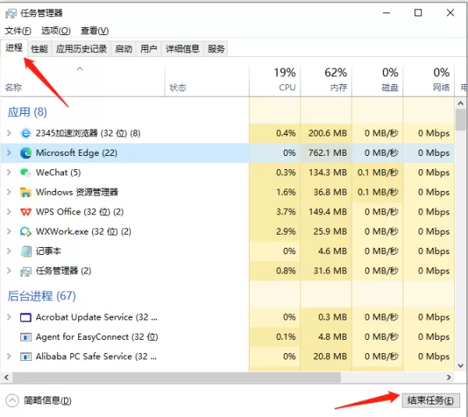Screen dimensions: 468x417
Task: Sort by the 状态 column header
Action: coord(207,81)
